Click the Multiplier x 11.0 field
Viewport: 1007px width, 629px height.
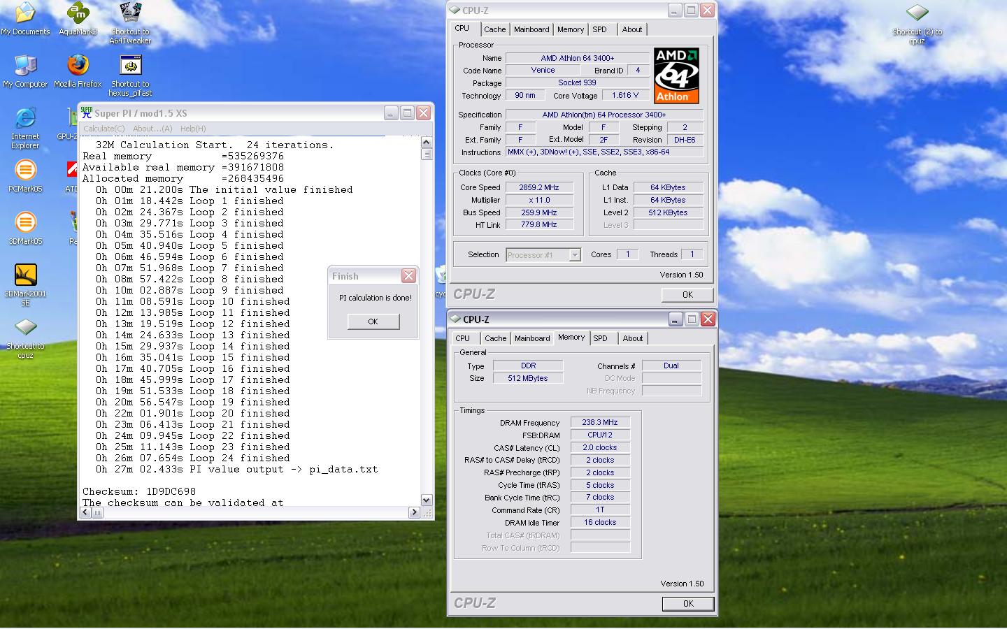[x=539, y=200]
